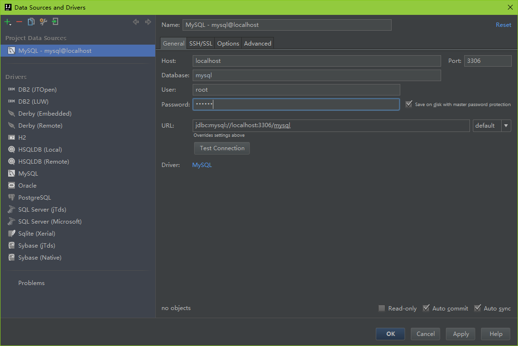Image resolution: width=518 pixels, height=346 pixels.
Task: Click the Test Connection button
Action: point(222,148)
